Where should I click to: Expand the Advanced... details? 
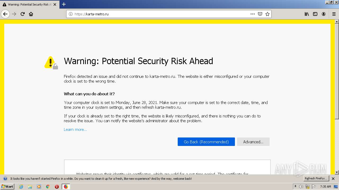253,142
